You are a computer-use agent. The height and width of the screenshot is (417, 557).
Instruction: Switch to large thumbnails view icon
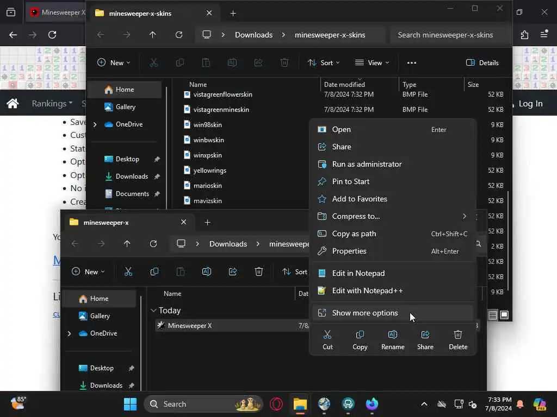coord(504,315)
